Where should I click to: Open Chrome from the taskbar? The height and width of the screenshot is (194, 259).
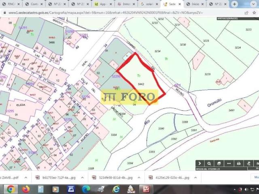click(x=11, y=189)
